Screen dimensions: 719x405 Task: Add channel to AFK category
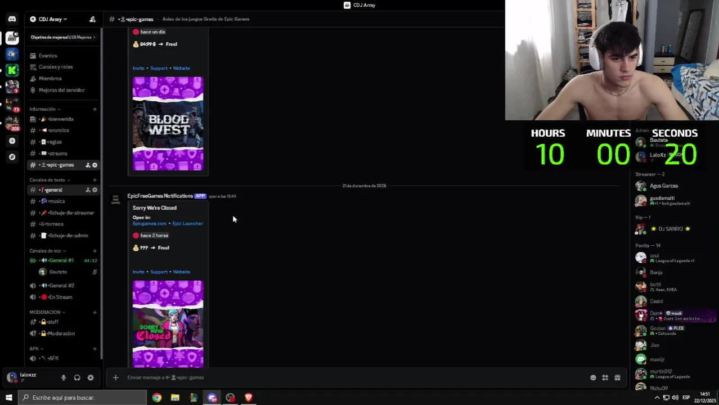95,349
